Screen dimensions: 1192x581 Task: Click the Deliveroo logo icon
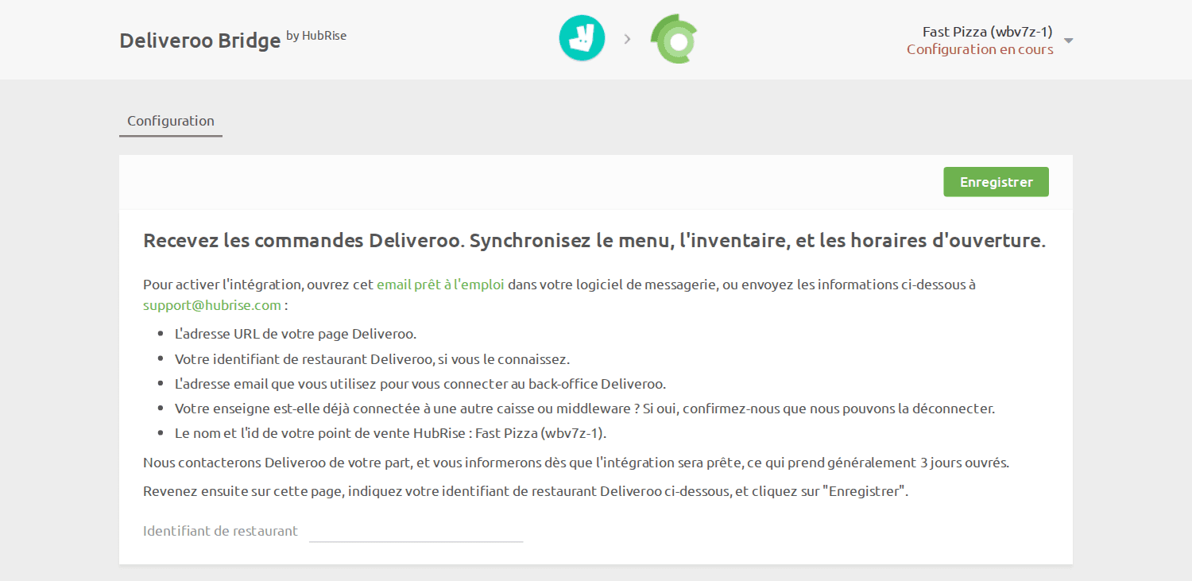click(582, 38)
